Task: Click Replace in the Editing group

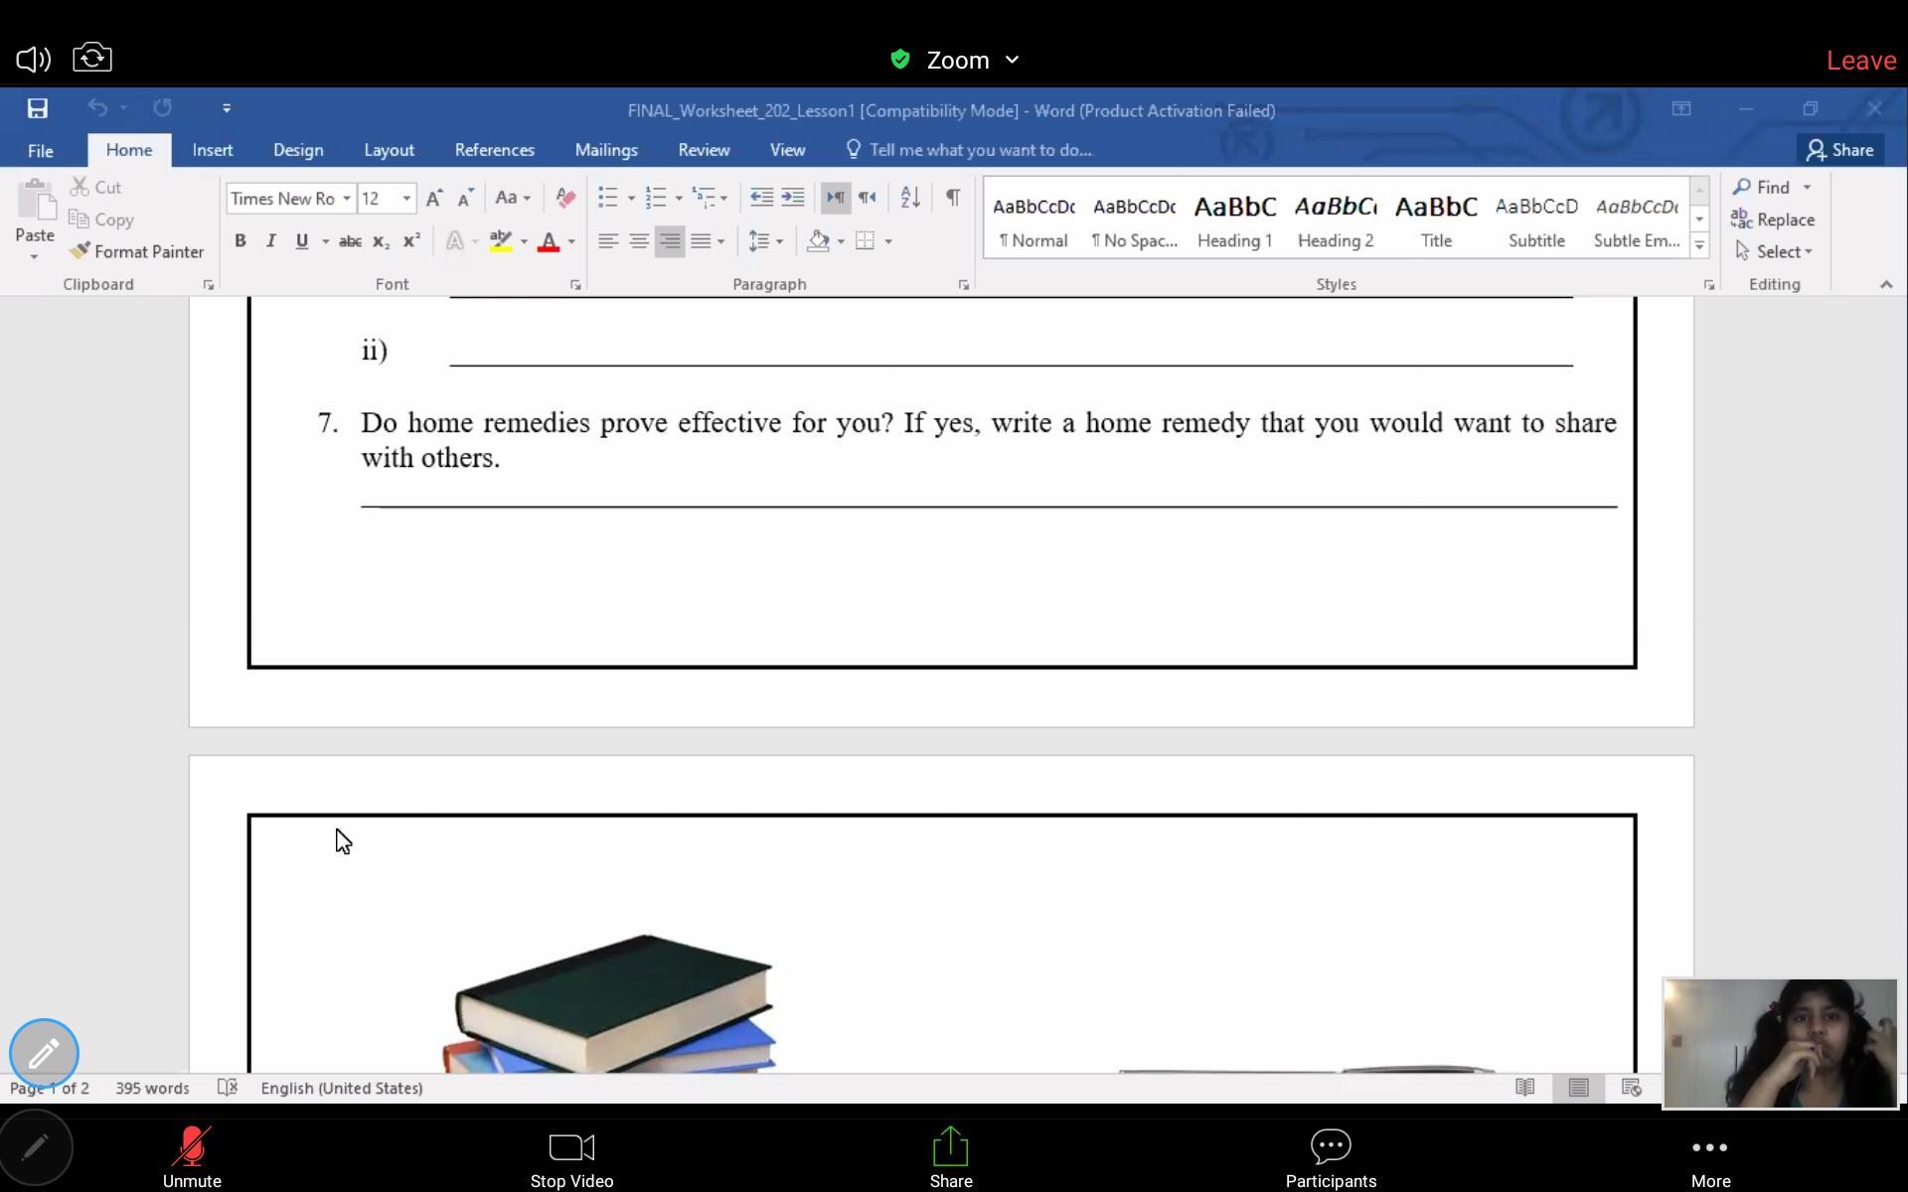Action: click(x=1774, y=220)
